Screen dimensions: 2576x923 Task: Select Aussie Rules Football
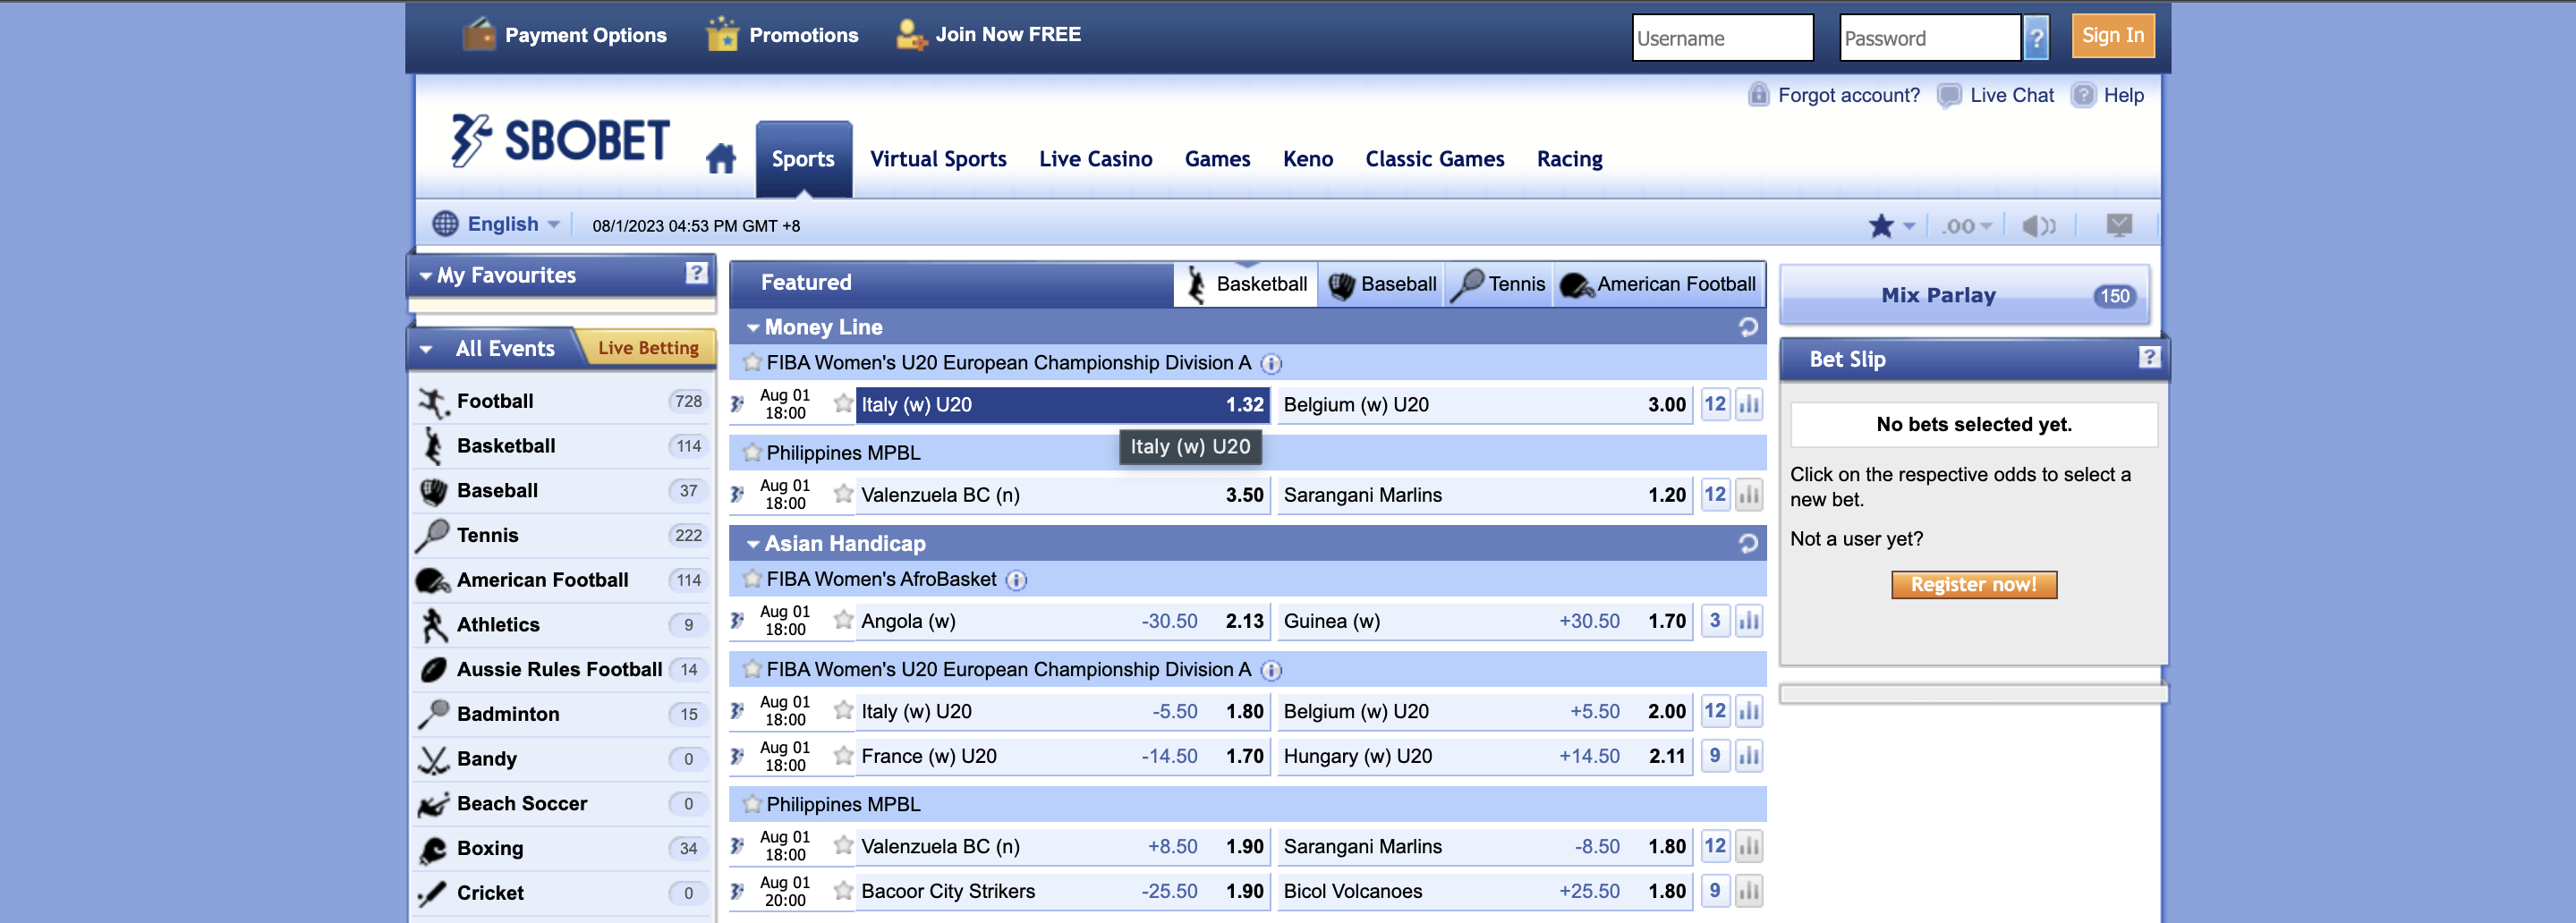point(561,670)
